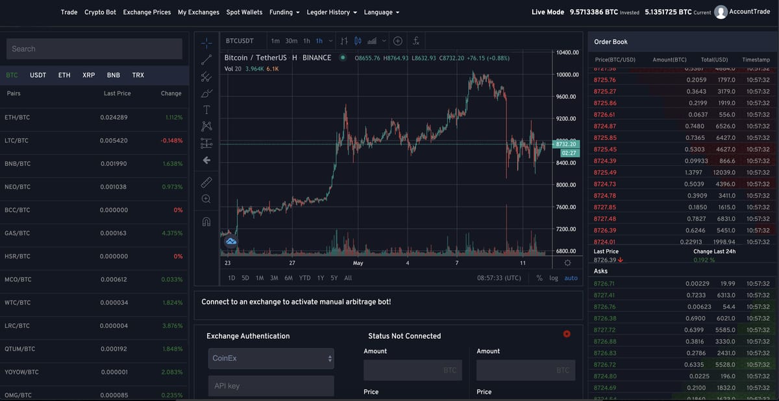Toggle auto scale on the chart
This screenshot has height=401, width=779.
[x=571, y=278]
